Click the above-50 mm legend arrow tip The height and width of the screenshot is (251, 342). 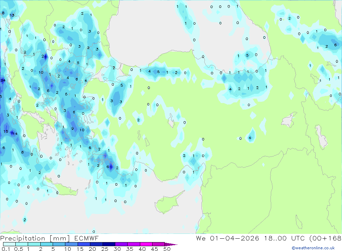[171, 244]
